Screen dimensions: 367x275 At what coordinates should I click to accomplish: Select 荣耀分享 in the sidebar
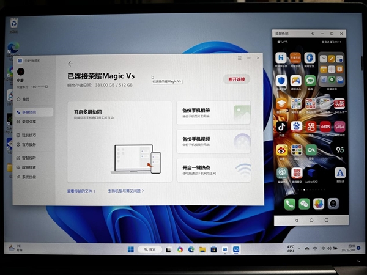coord(26,122)
